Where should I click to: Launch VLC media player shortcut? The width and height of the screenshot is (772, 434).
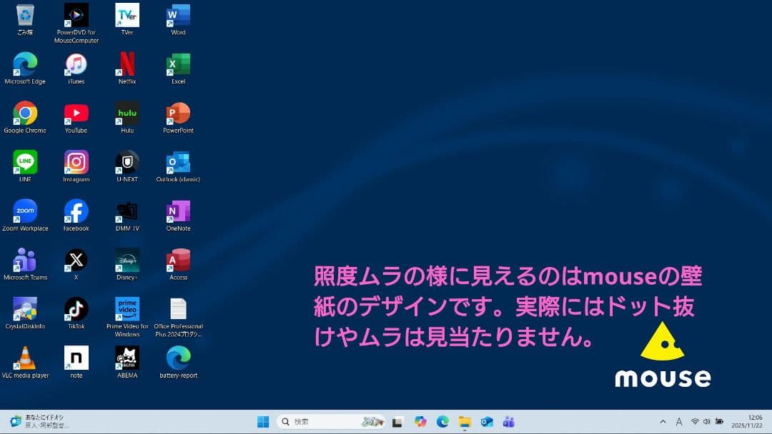pos(25,363)
